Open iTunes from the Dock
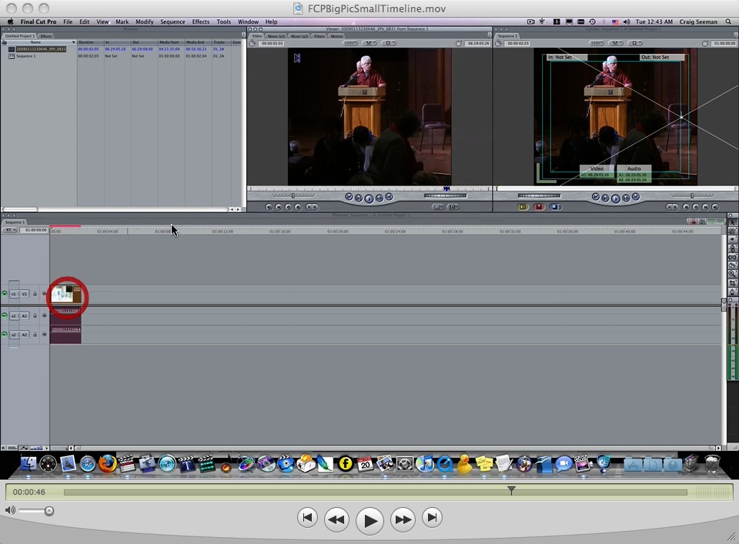This screenshot has width=739, height=544. tap(425, 464)
